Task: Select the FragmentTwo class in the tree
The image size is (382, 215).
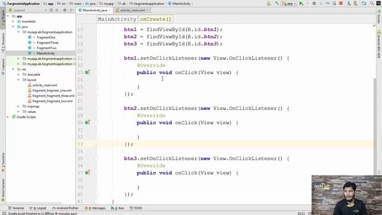Action: [x=47, y=48]
